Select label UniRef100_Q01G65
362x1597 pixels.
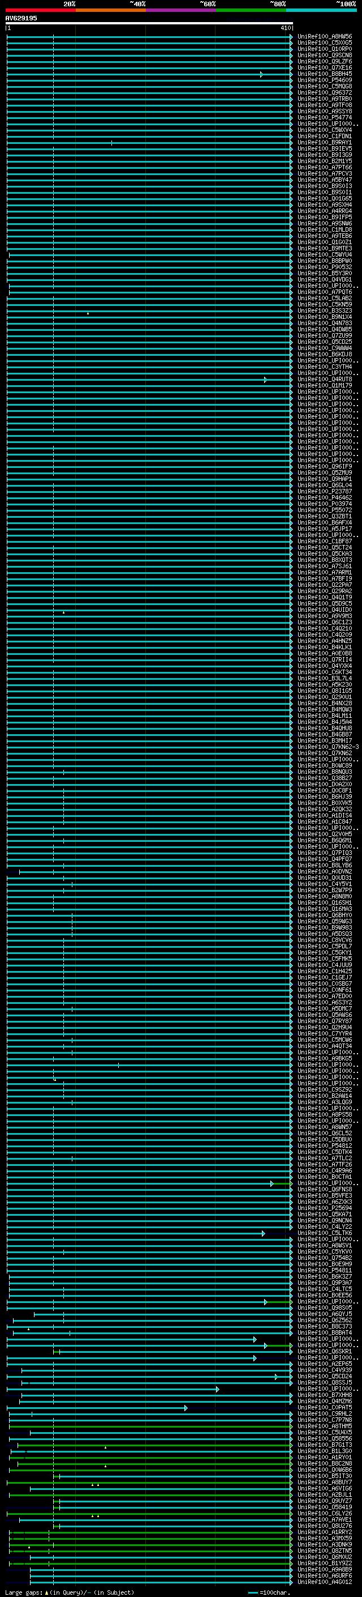point(325,198)
